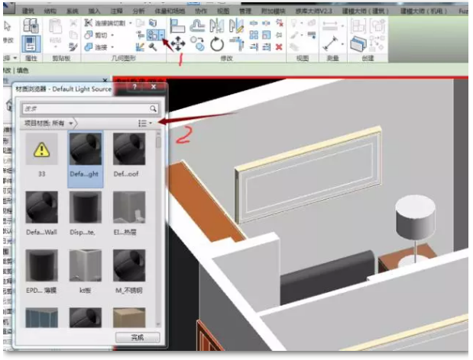Image resolution: width=473 pixels, height=360 pixels.
Task: Choose the Copy tool in the Modify panel
Action: 198,43
